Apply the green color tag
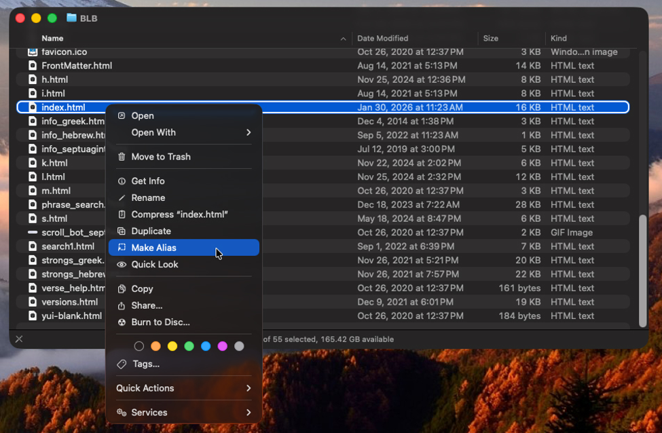 [189, 347]
